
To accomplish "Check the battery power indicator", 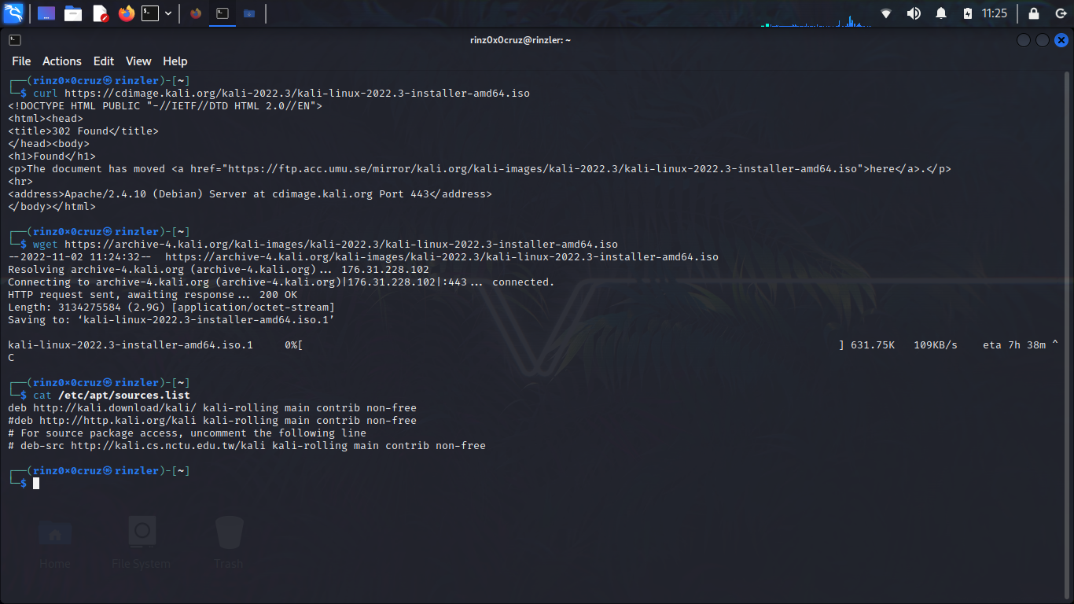I will pos(968,13).
